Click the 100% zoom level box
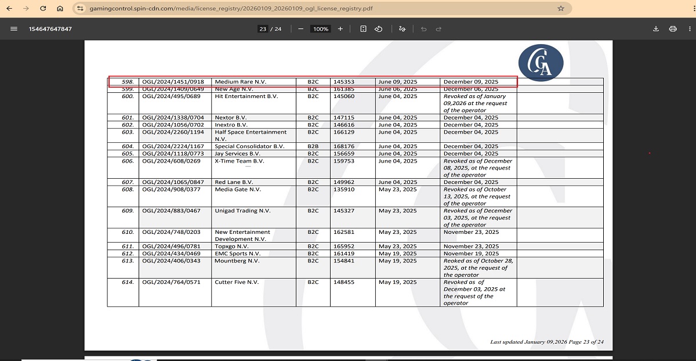This screenshot has width=696, height=361. 320,29
